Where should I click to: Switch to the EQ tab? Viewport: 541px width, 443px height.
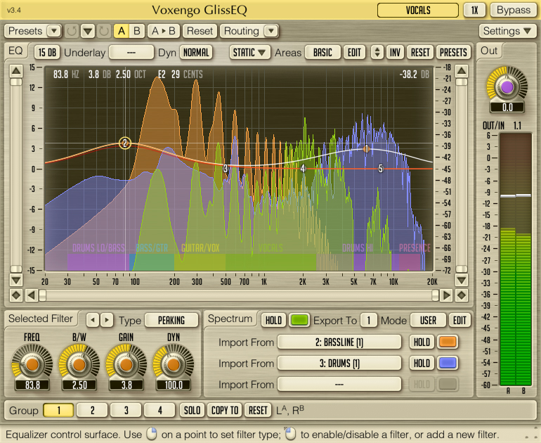[x=15, y=51]
